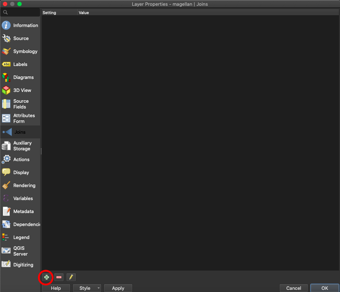Click the red minus remove join button
The width and height of the screenshot is (340, 292).
point(59,277)
